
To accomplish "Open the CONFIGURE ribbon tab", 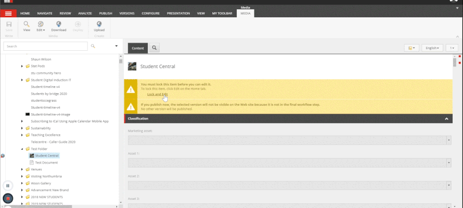I will 150,13.
